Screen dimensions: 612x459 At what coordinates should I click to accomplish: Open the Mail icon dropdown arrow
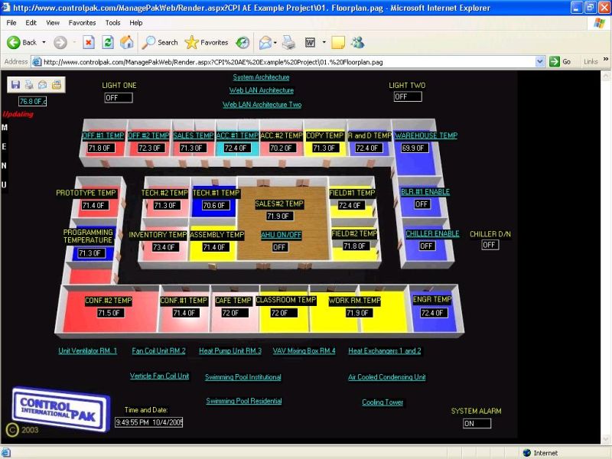point(274,42)
